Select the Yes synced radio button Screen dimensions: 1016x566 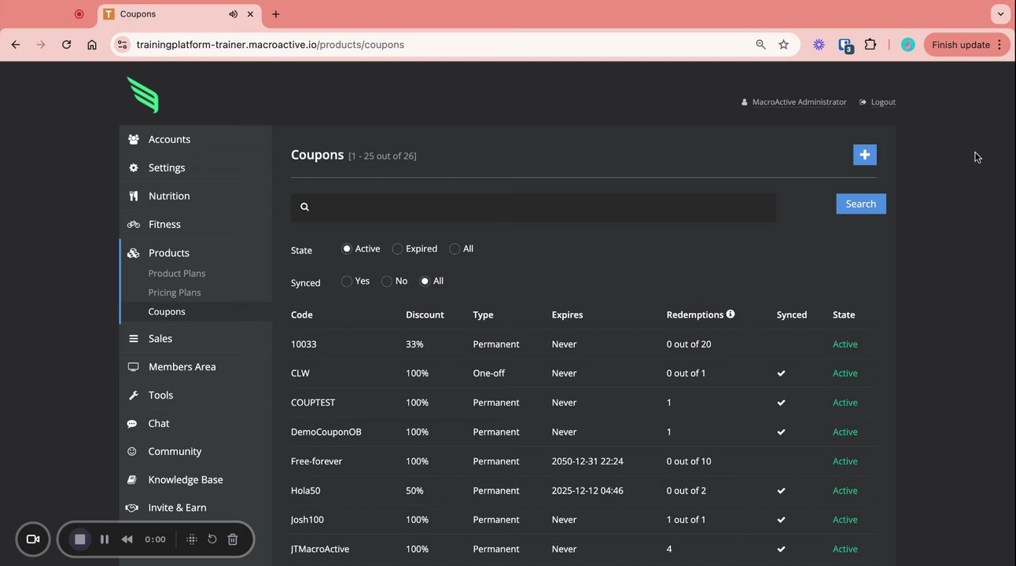coord(347,281)
